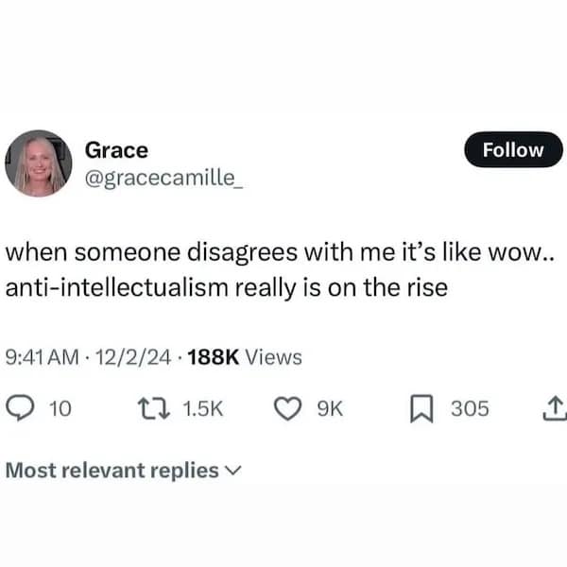Click the 9K likes count

[329, 408]
